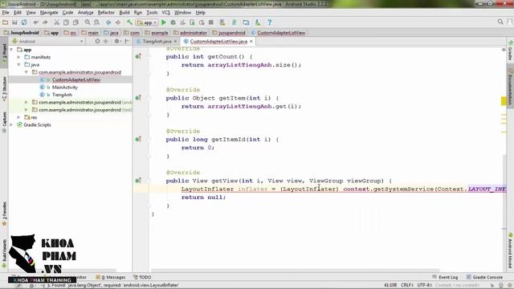
Task: Click the project panel settings gear icon
Action: 116,41
